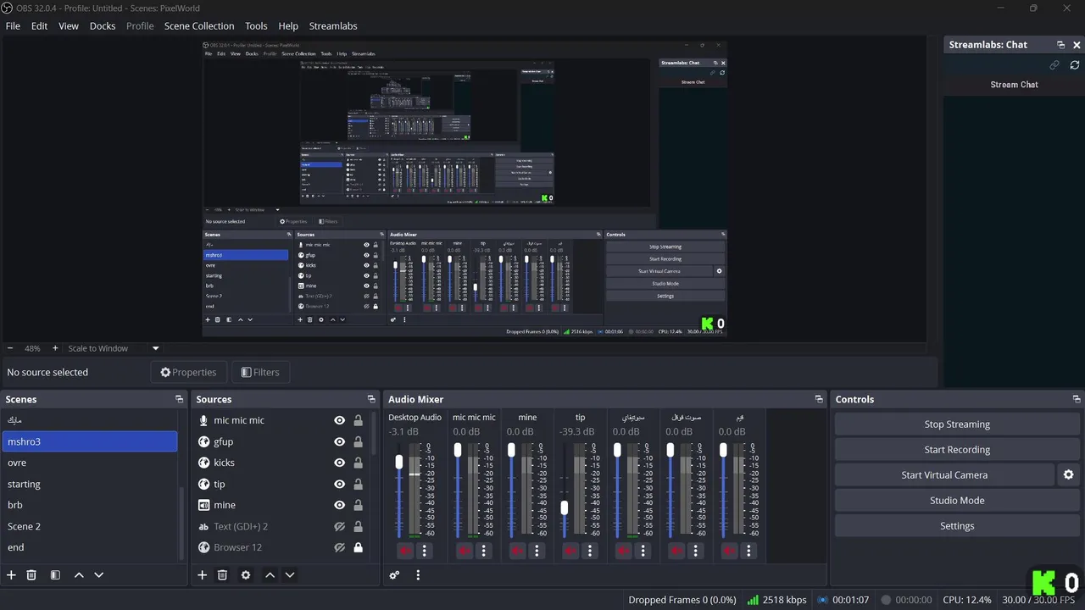Move scene down arrow in Scenes toolbar
Viewport: 1085px width, 610px height.
click(98, 575)
